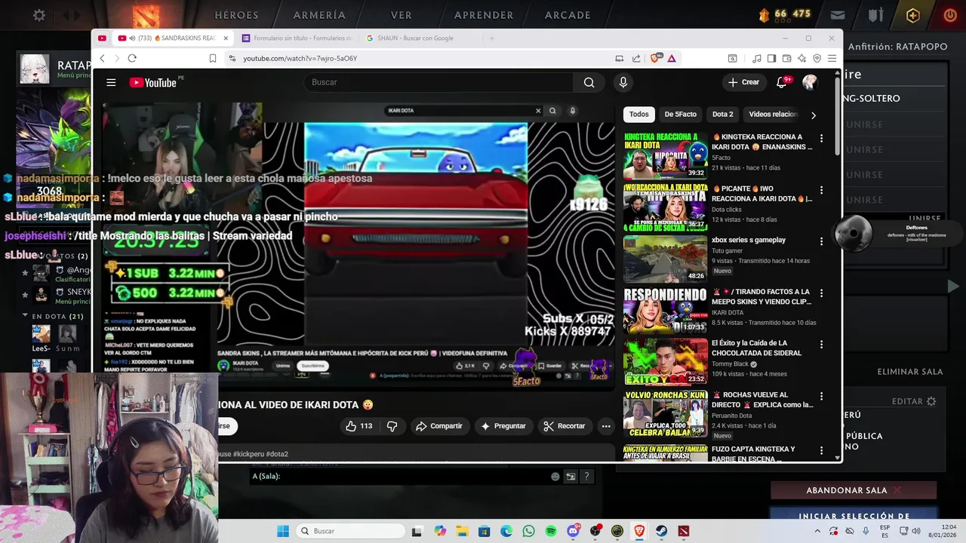Image resolution: width=966 pixels, height=543 pixels.
Task: Open Dota 2 settings gear icon
Action: pyautogui.click(x=39, y=15)
